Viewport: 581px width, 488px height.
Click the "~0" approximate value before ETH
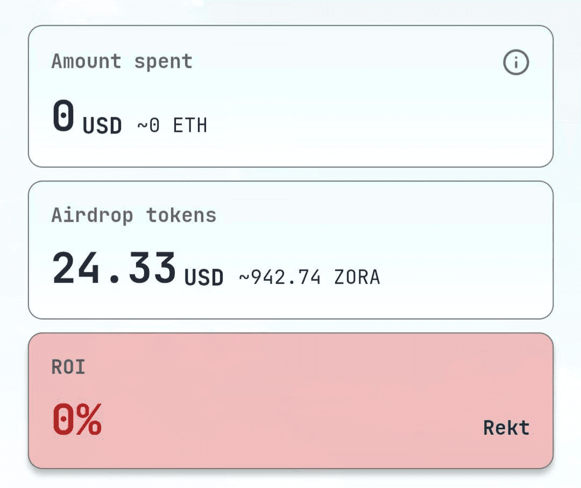click(148, 126)
